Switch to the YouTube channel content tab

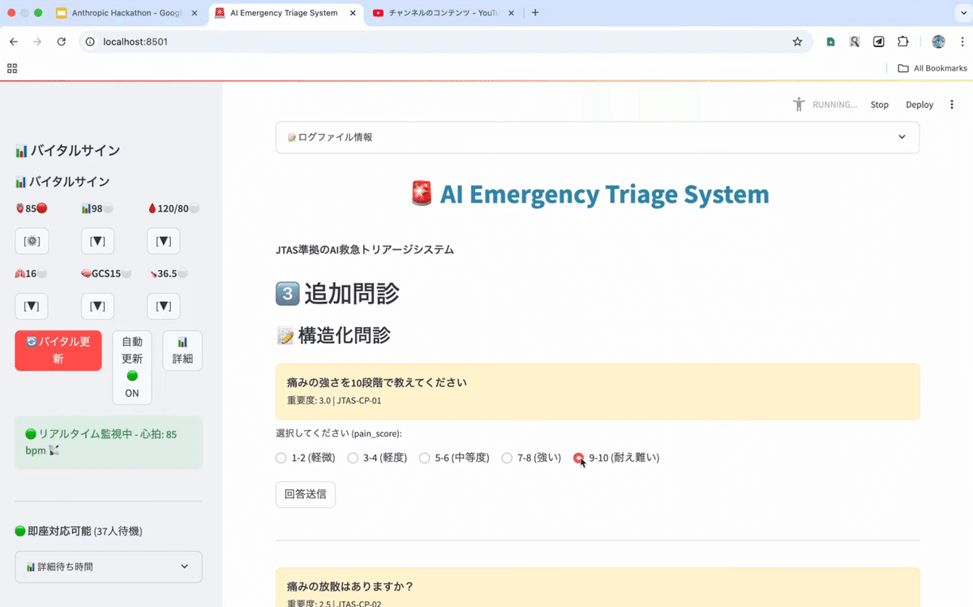coord(442,13)
